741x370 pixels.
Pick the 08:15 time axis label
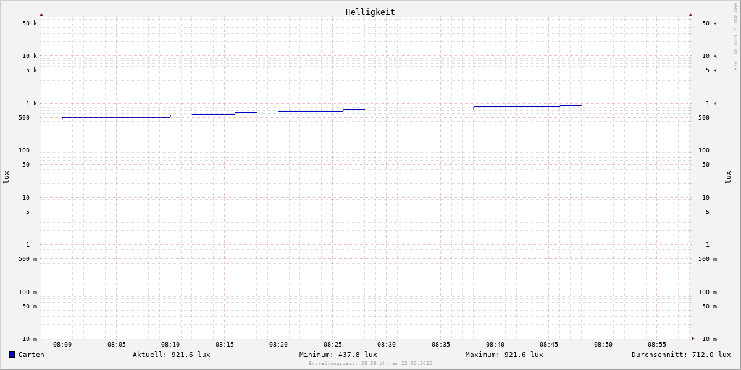tap(225, 345)
